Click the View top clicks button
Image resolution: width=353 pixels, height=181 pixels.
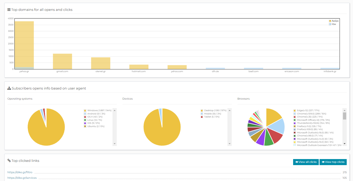[333, 162]
